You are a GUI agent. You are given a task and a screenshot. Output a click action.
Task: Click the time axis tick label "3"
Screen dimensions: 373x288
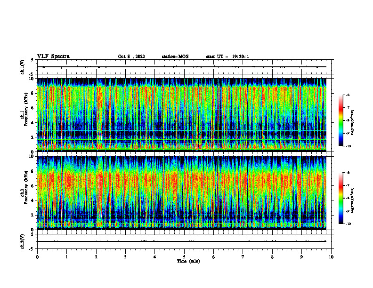pyautogui.click(x=126, y=257)
